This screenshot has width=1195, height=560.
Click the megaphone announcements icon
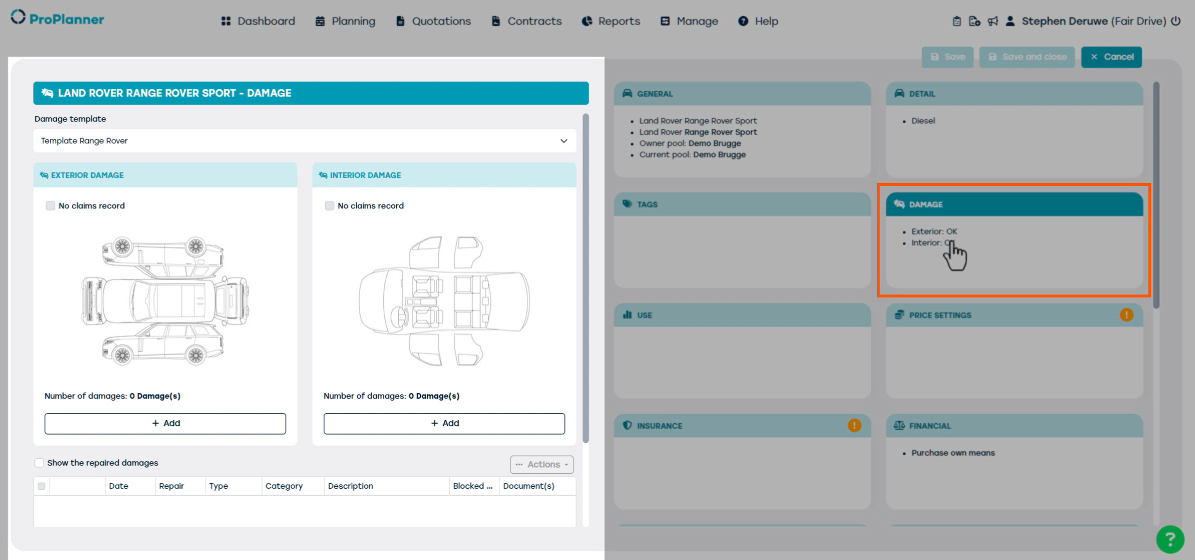(993, 21)
